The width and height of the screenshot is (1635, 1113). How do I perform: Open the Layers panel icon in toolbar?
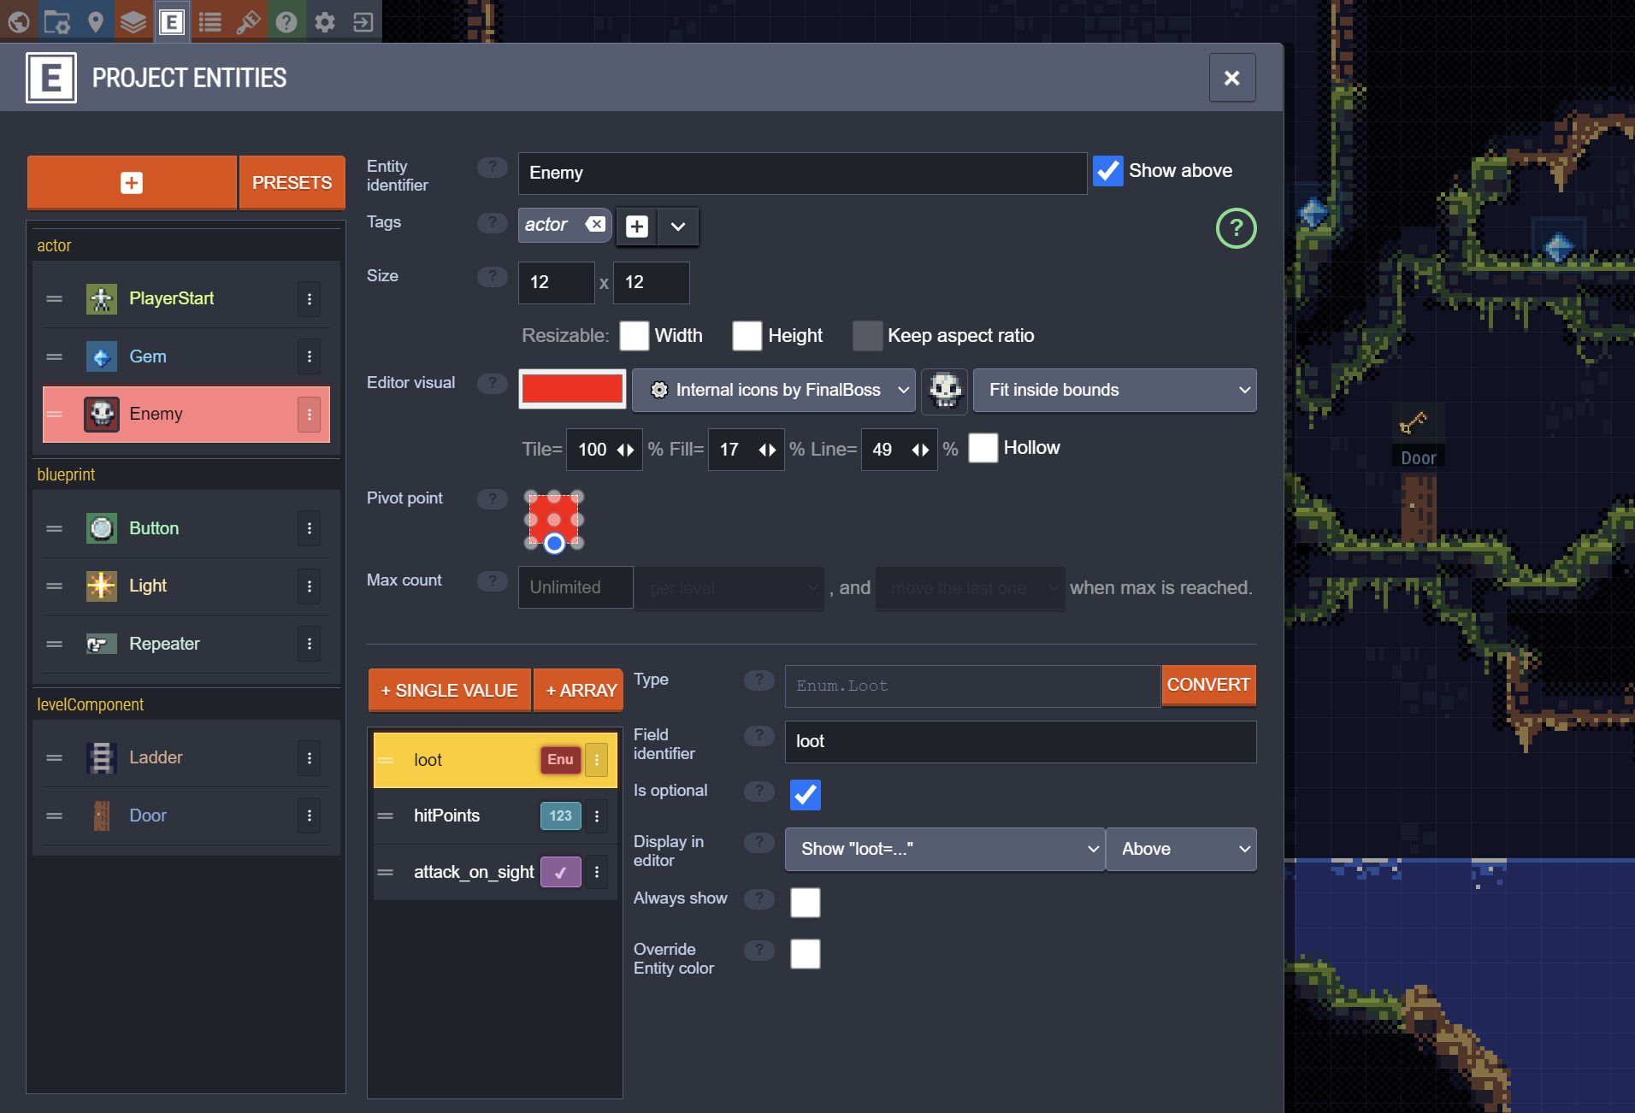133,21
